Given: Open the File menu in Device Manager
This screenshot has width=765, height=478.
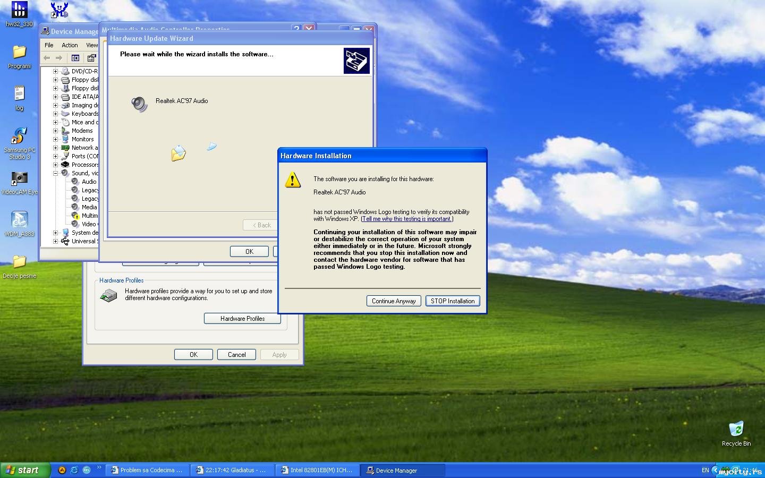Looking at the screenshot, I should (49, 45).
